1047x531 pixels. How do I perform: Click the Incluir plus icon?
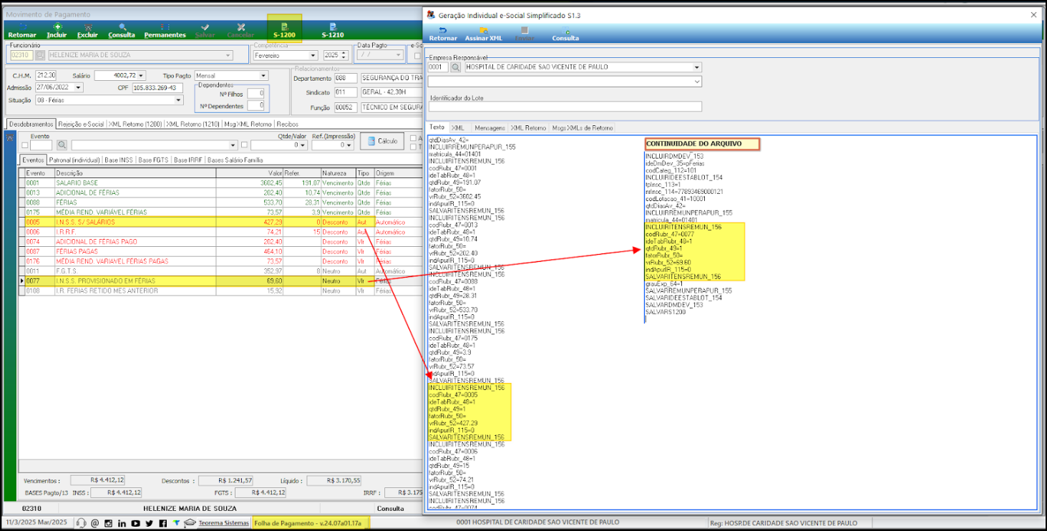tap(57, 26)
